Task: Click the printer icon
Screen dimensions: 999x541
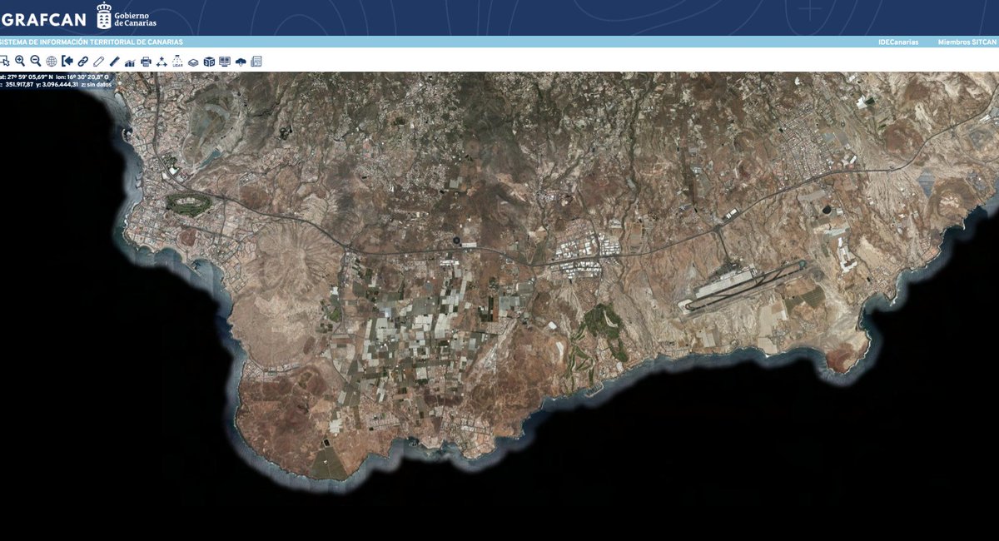Action: pos(147,62)
